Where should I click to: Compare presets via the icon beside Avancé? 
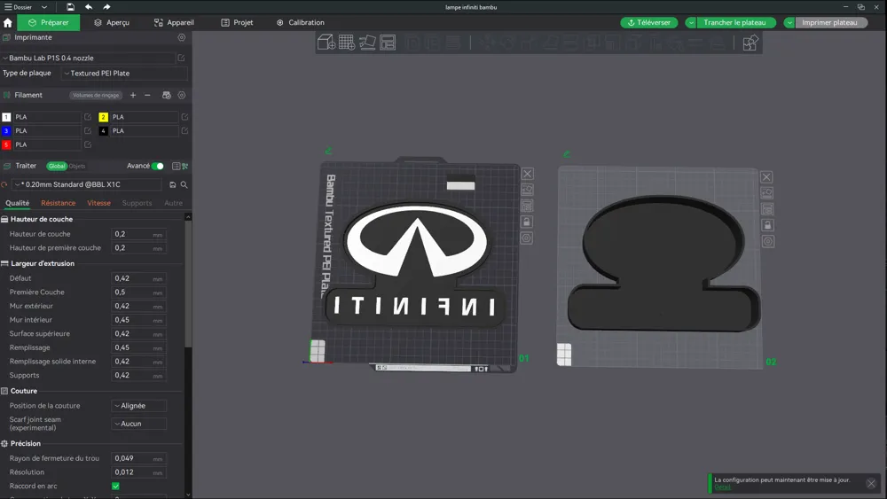pyautogui.click(x=185, y=166)
